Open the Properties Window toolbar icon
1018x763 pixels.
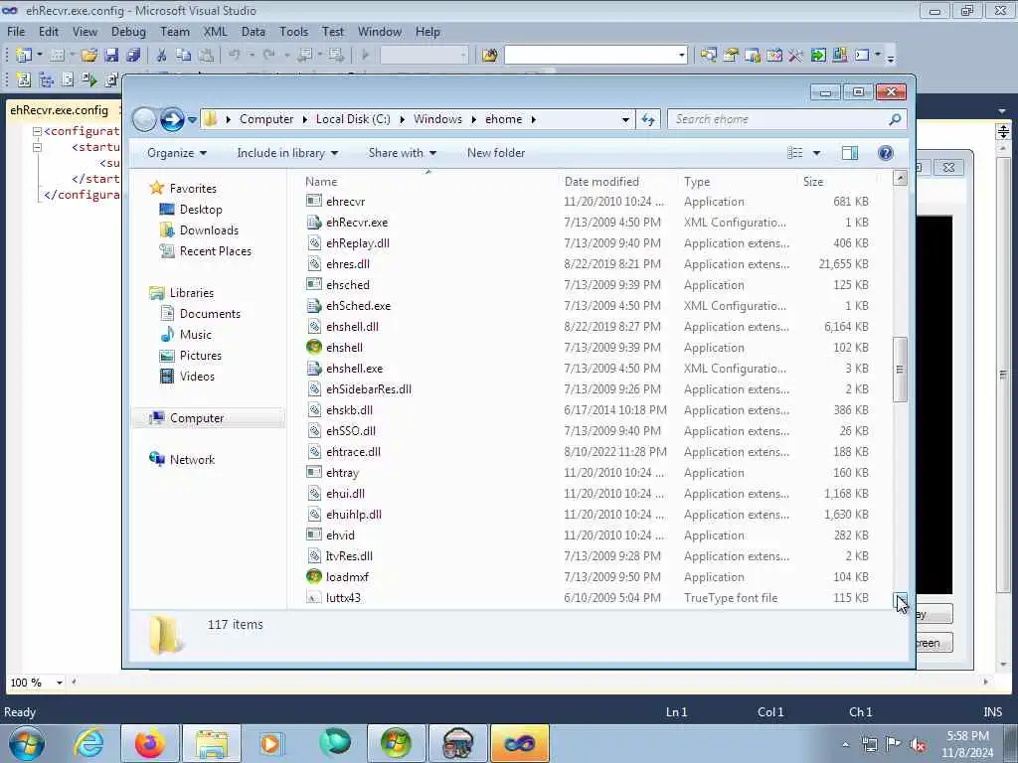point(731,56)
